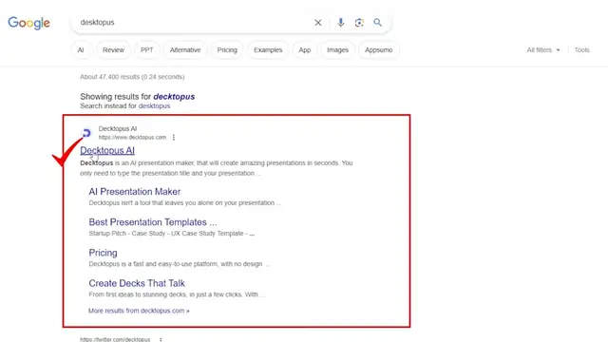Select the Examples filter chip
This screenshot has width=608, height=342.
coord(268,50)
